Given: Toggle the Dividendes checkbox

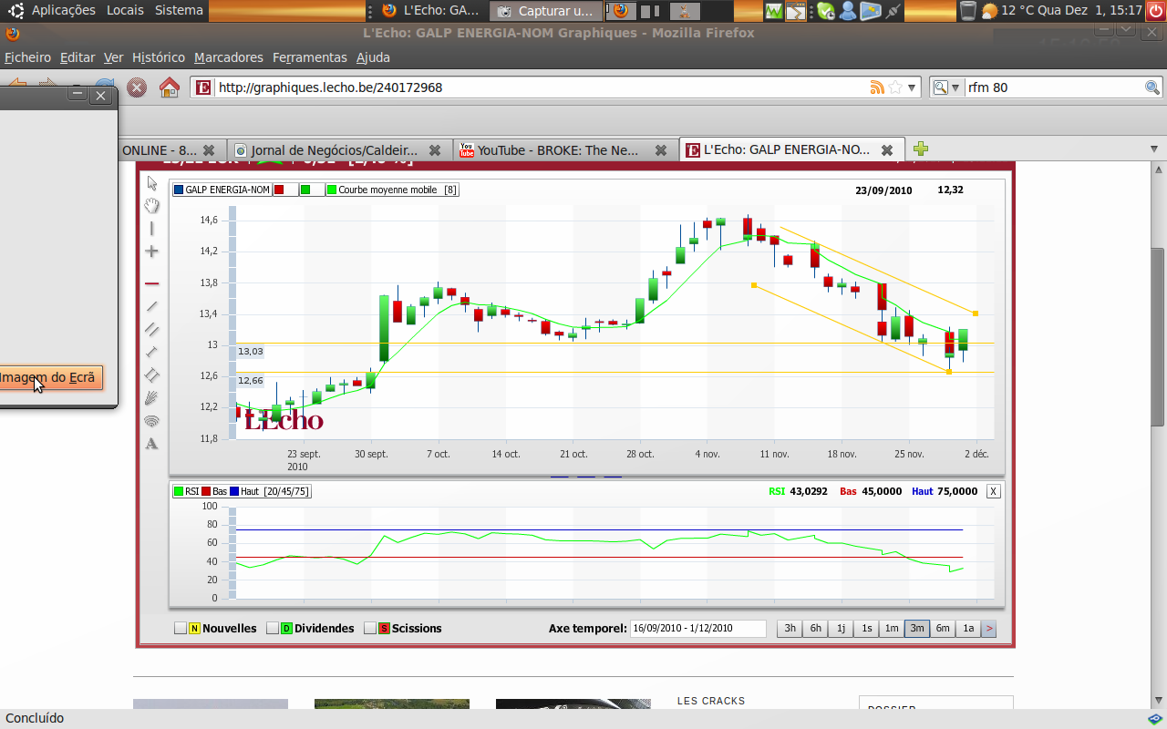Looking at the screenshot, I should (273, 628).
